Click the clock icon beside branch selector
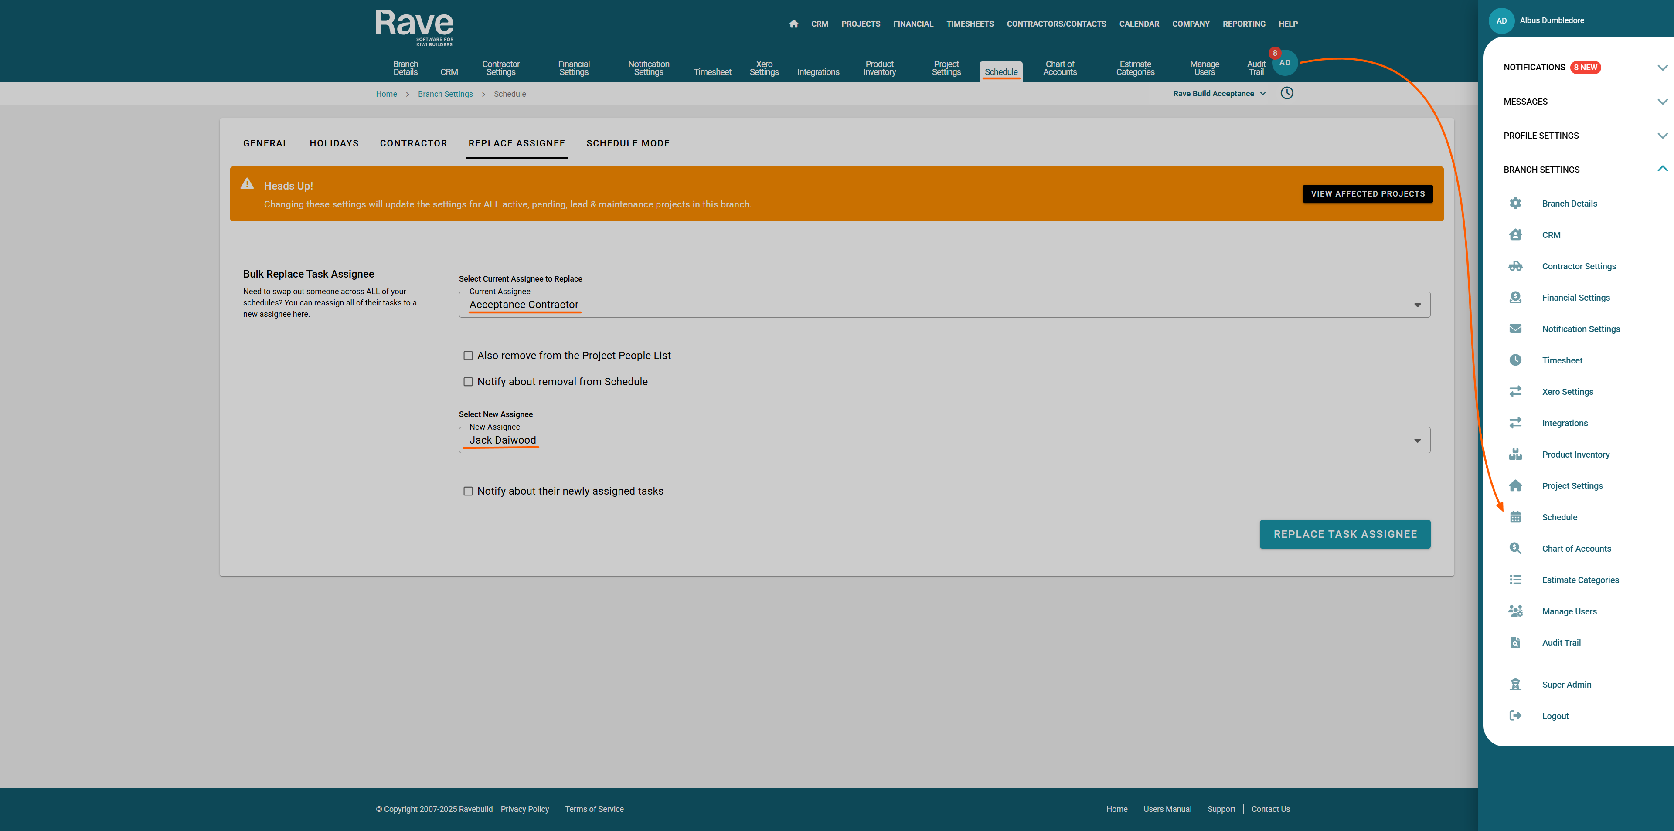 point(1286,93)
